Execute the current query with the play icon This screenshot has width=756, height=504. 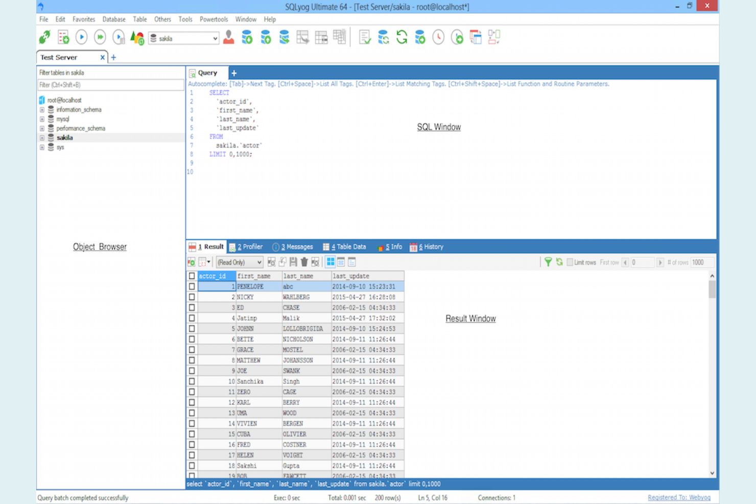point(82,37)
